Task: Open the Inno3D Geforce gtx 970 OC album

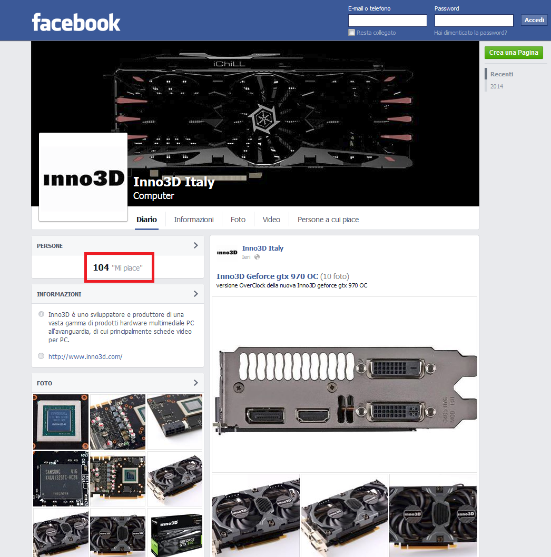Action: 267,276
